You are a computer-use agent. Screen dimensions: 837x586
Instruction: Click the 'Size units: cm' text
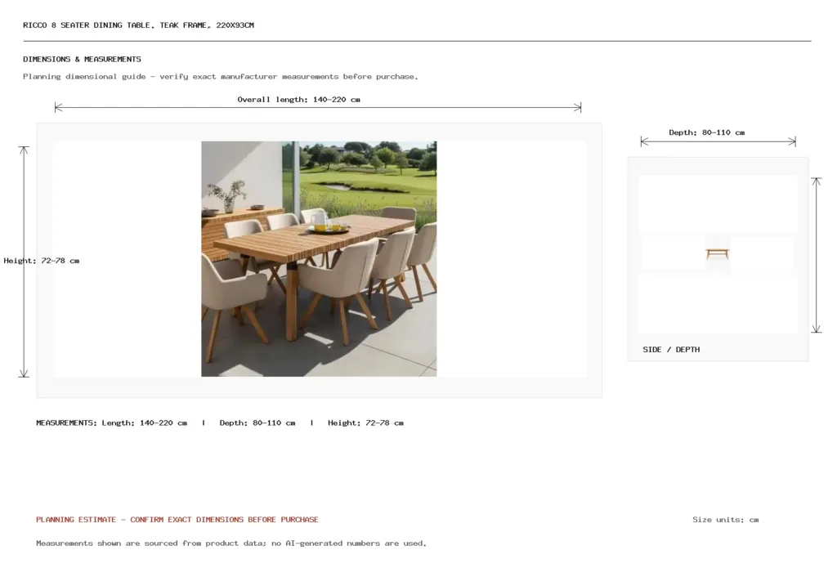[726, 519]
